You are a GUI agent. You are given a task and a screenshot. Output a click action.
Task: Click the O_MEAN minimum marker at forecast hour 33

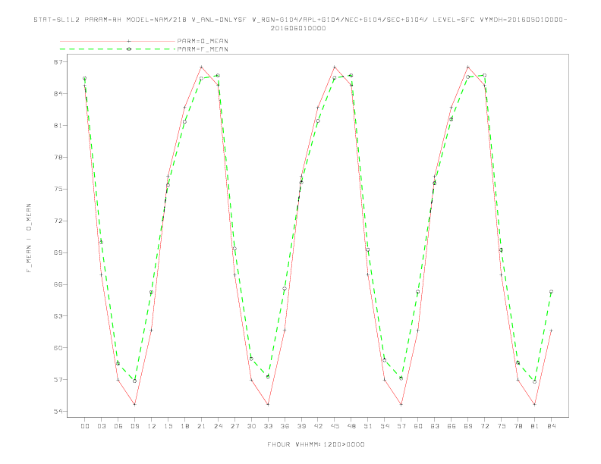pyautogui.click(x=268, y=404)
